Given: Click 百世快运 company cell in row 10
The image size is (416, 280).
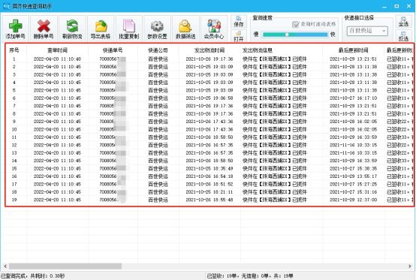Looking at the screenshot, I should coord(158,129).
